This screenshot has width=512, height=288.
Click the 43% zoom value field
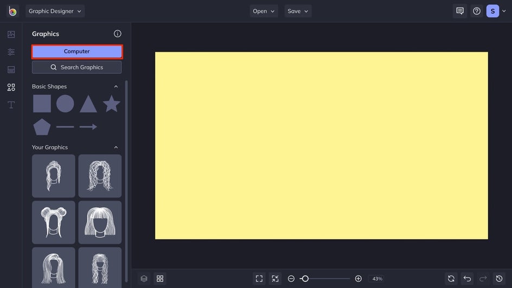(377, 279)
